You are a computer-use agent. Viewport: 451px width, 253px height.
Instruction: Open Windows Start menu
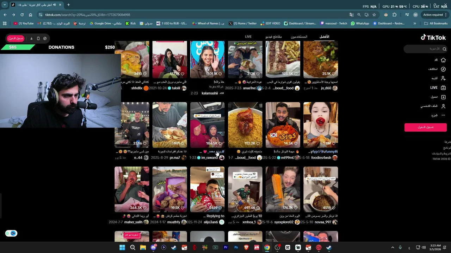tap(122, 248)
